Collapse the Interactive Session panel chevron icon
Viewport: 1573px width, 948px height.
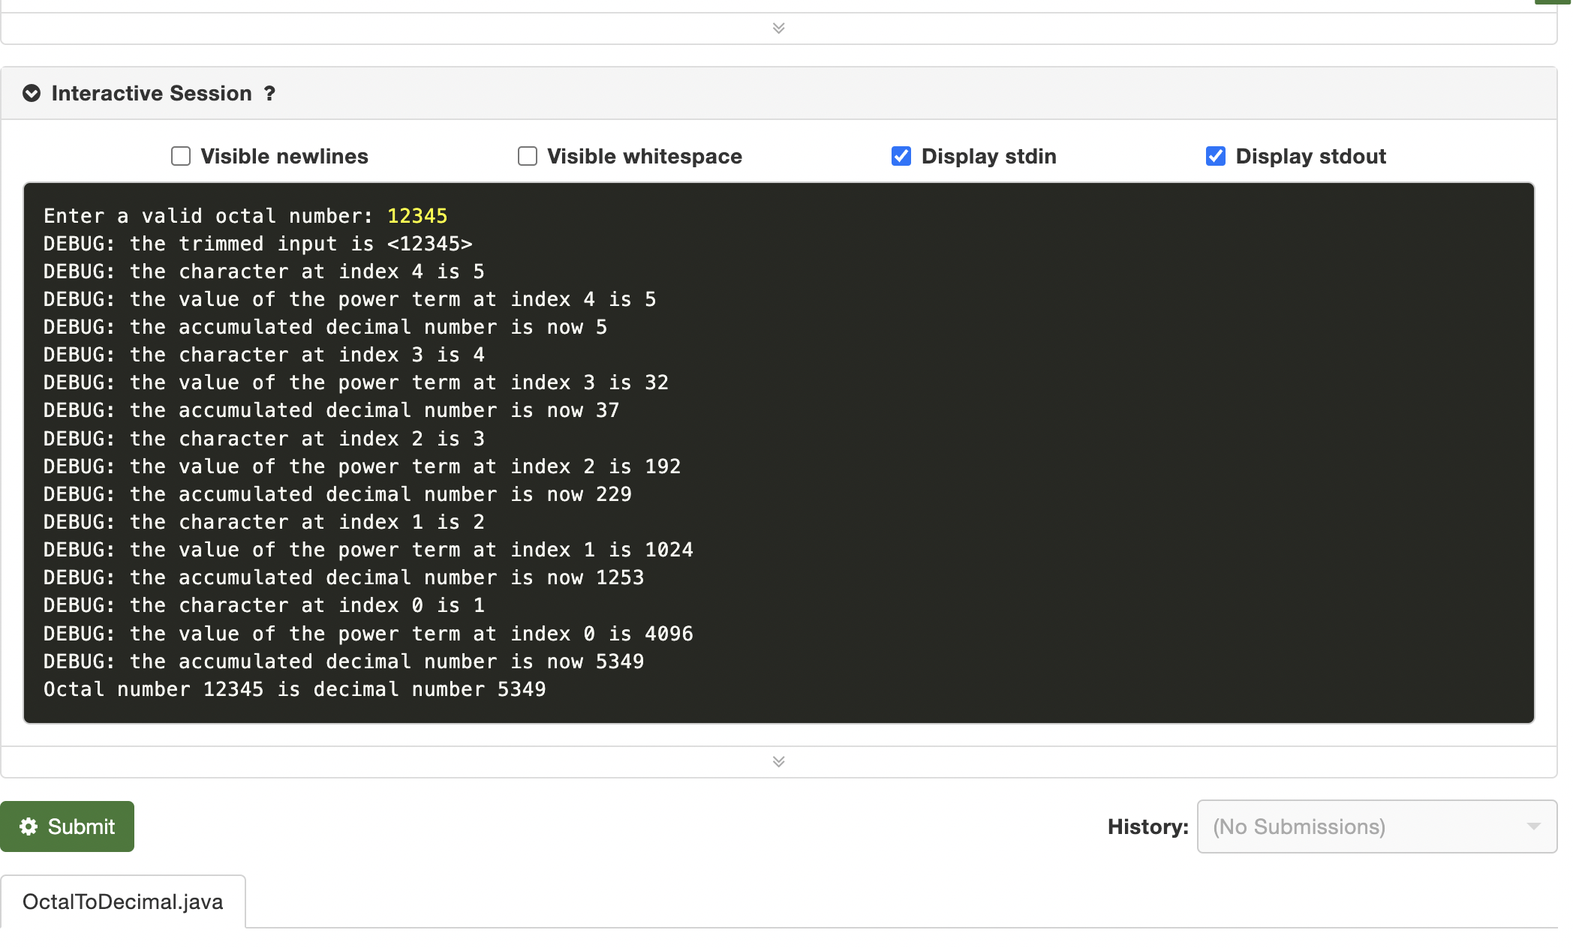32,94
